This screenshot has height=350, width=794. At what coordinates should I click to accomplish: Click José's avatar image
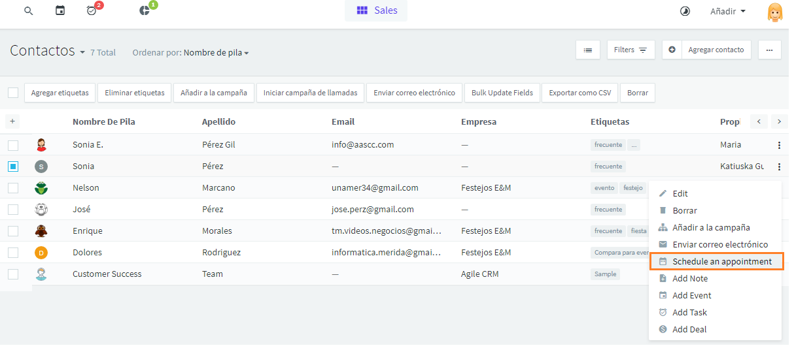(x=41, y=210)
